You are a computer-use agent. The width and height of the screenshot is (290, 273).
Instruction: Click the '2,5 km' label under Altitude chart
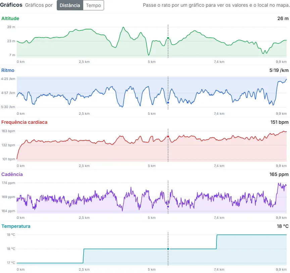(84, 62)
